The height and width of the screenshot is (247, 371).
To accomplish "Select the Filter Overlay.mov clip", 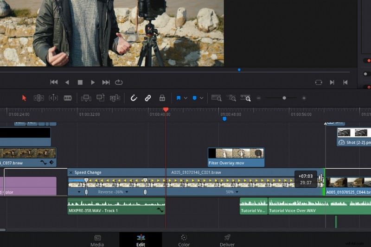I will click(236, 158).
